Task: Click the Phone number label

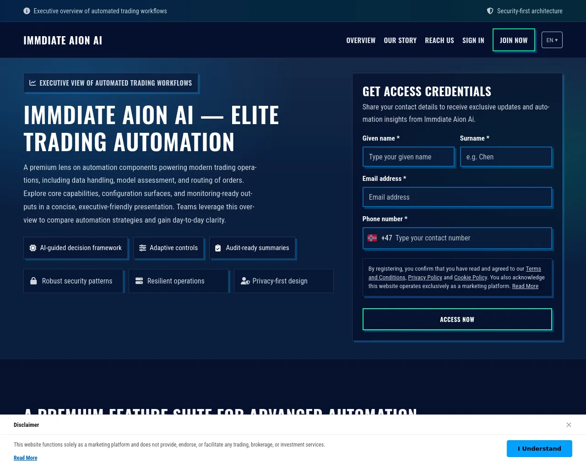Action: (x=385, y=219)
